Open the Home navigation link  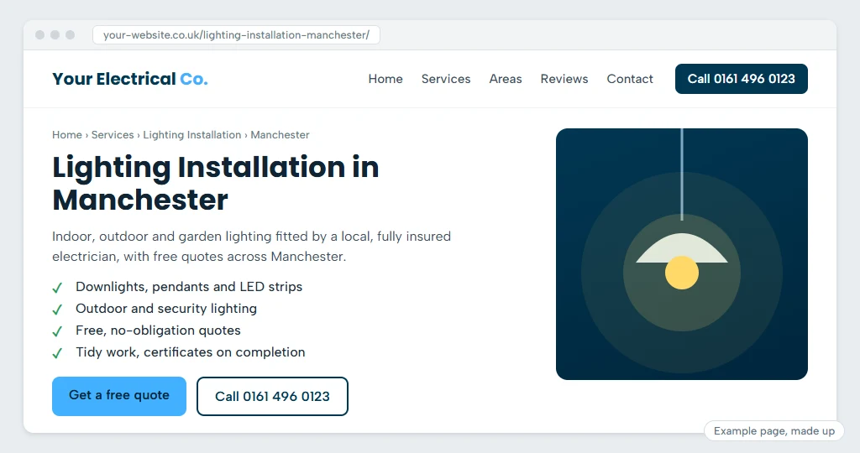pyautogui.click(x=385, y=79)
